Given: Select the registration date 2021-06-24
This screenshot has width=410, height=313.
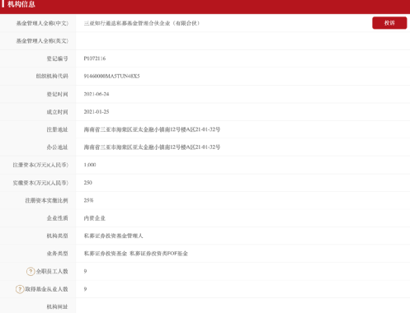Looking at the screenshot, I should pos(97,94).
